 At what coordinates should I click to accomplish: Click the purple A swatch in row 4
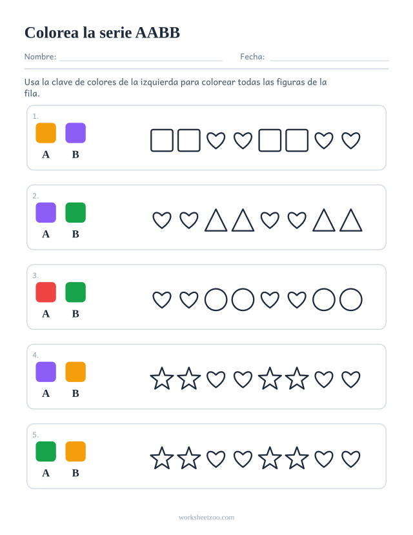click(46, 372)
